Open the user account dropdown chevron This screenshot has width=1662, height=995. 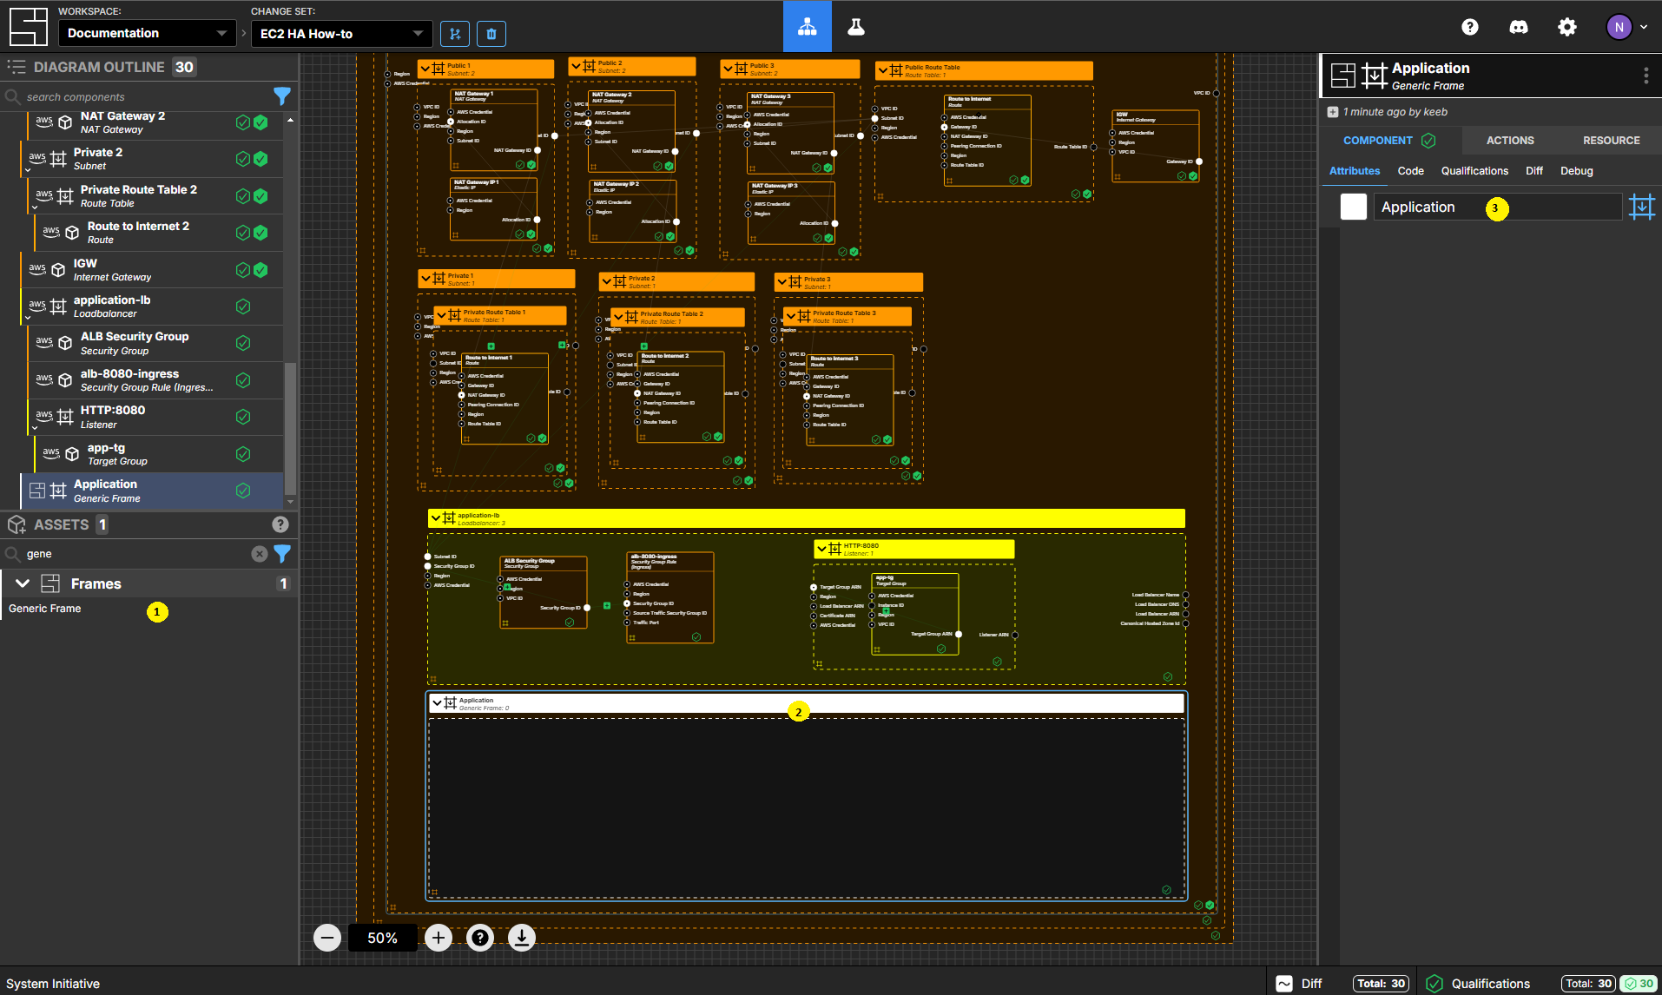1644,27
